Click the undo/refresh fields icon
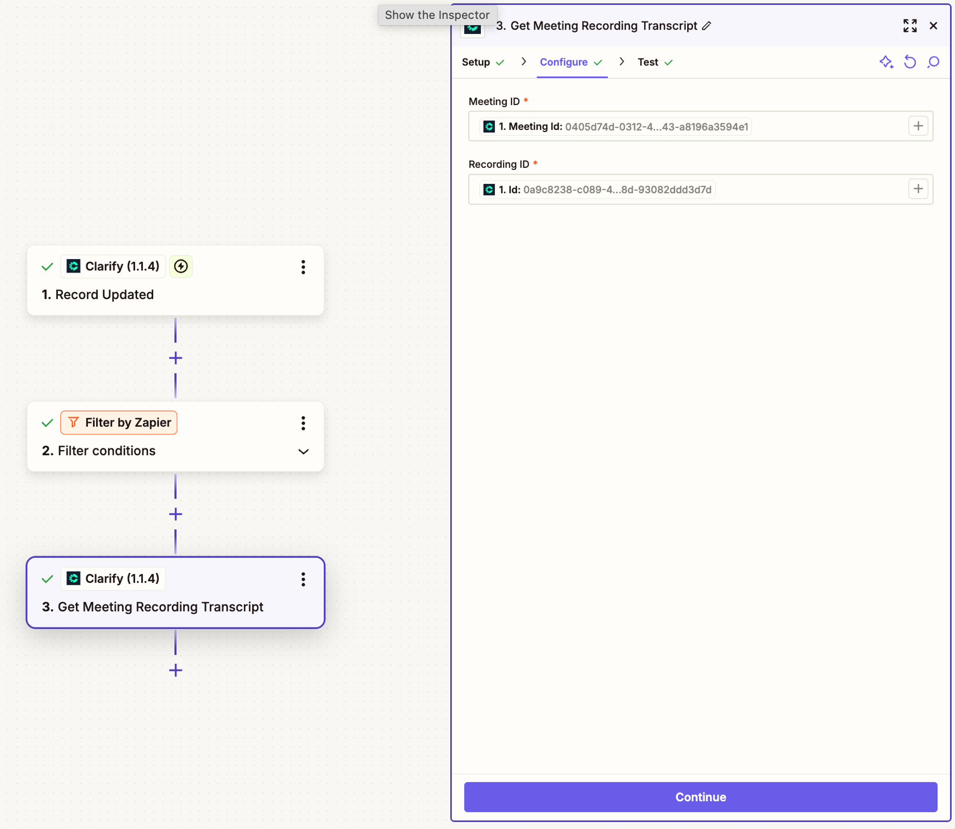The image size is (955, 829). (910, 62)
